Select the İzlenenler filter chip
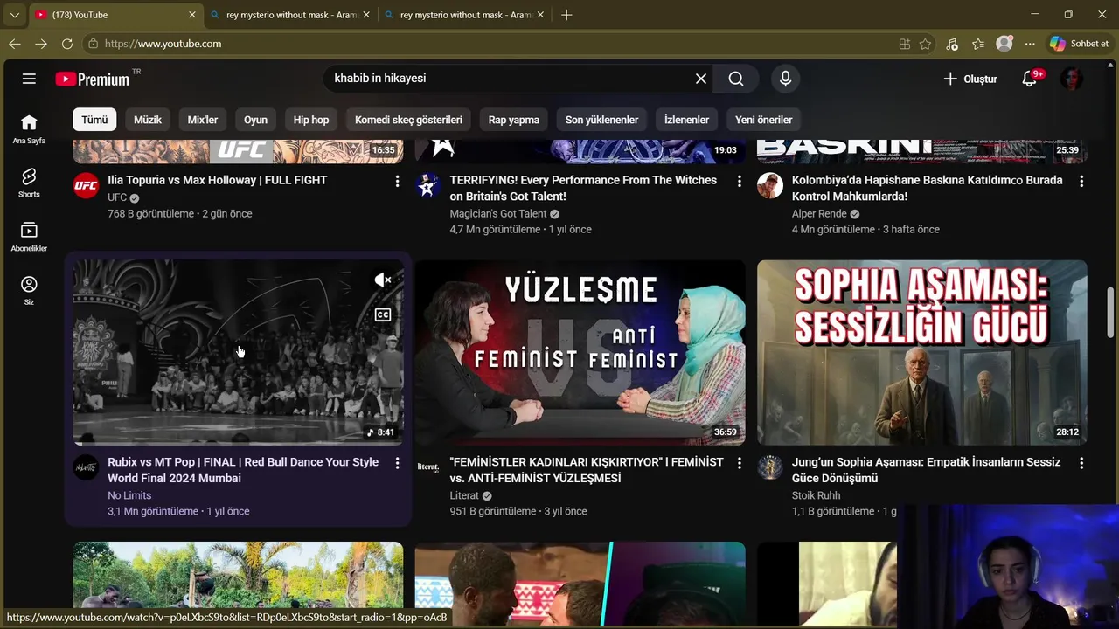1119x629 pixels. point(686,120)
